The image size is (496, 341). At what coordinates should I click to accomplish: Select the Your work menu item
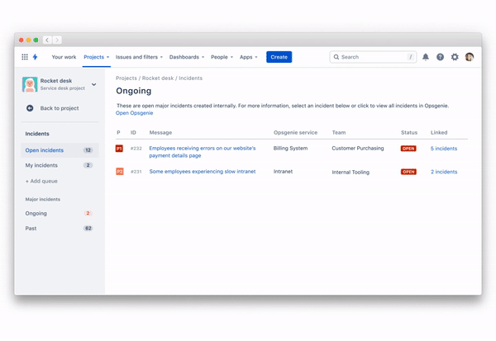tap(64, 57)
